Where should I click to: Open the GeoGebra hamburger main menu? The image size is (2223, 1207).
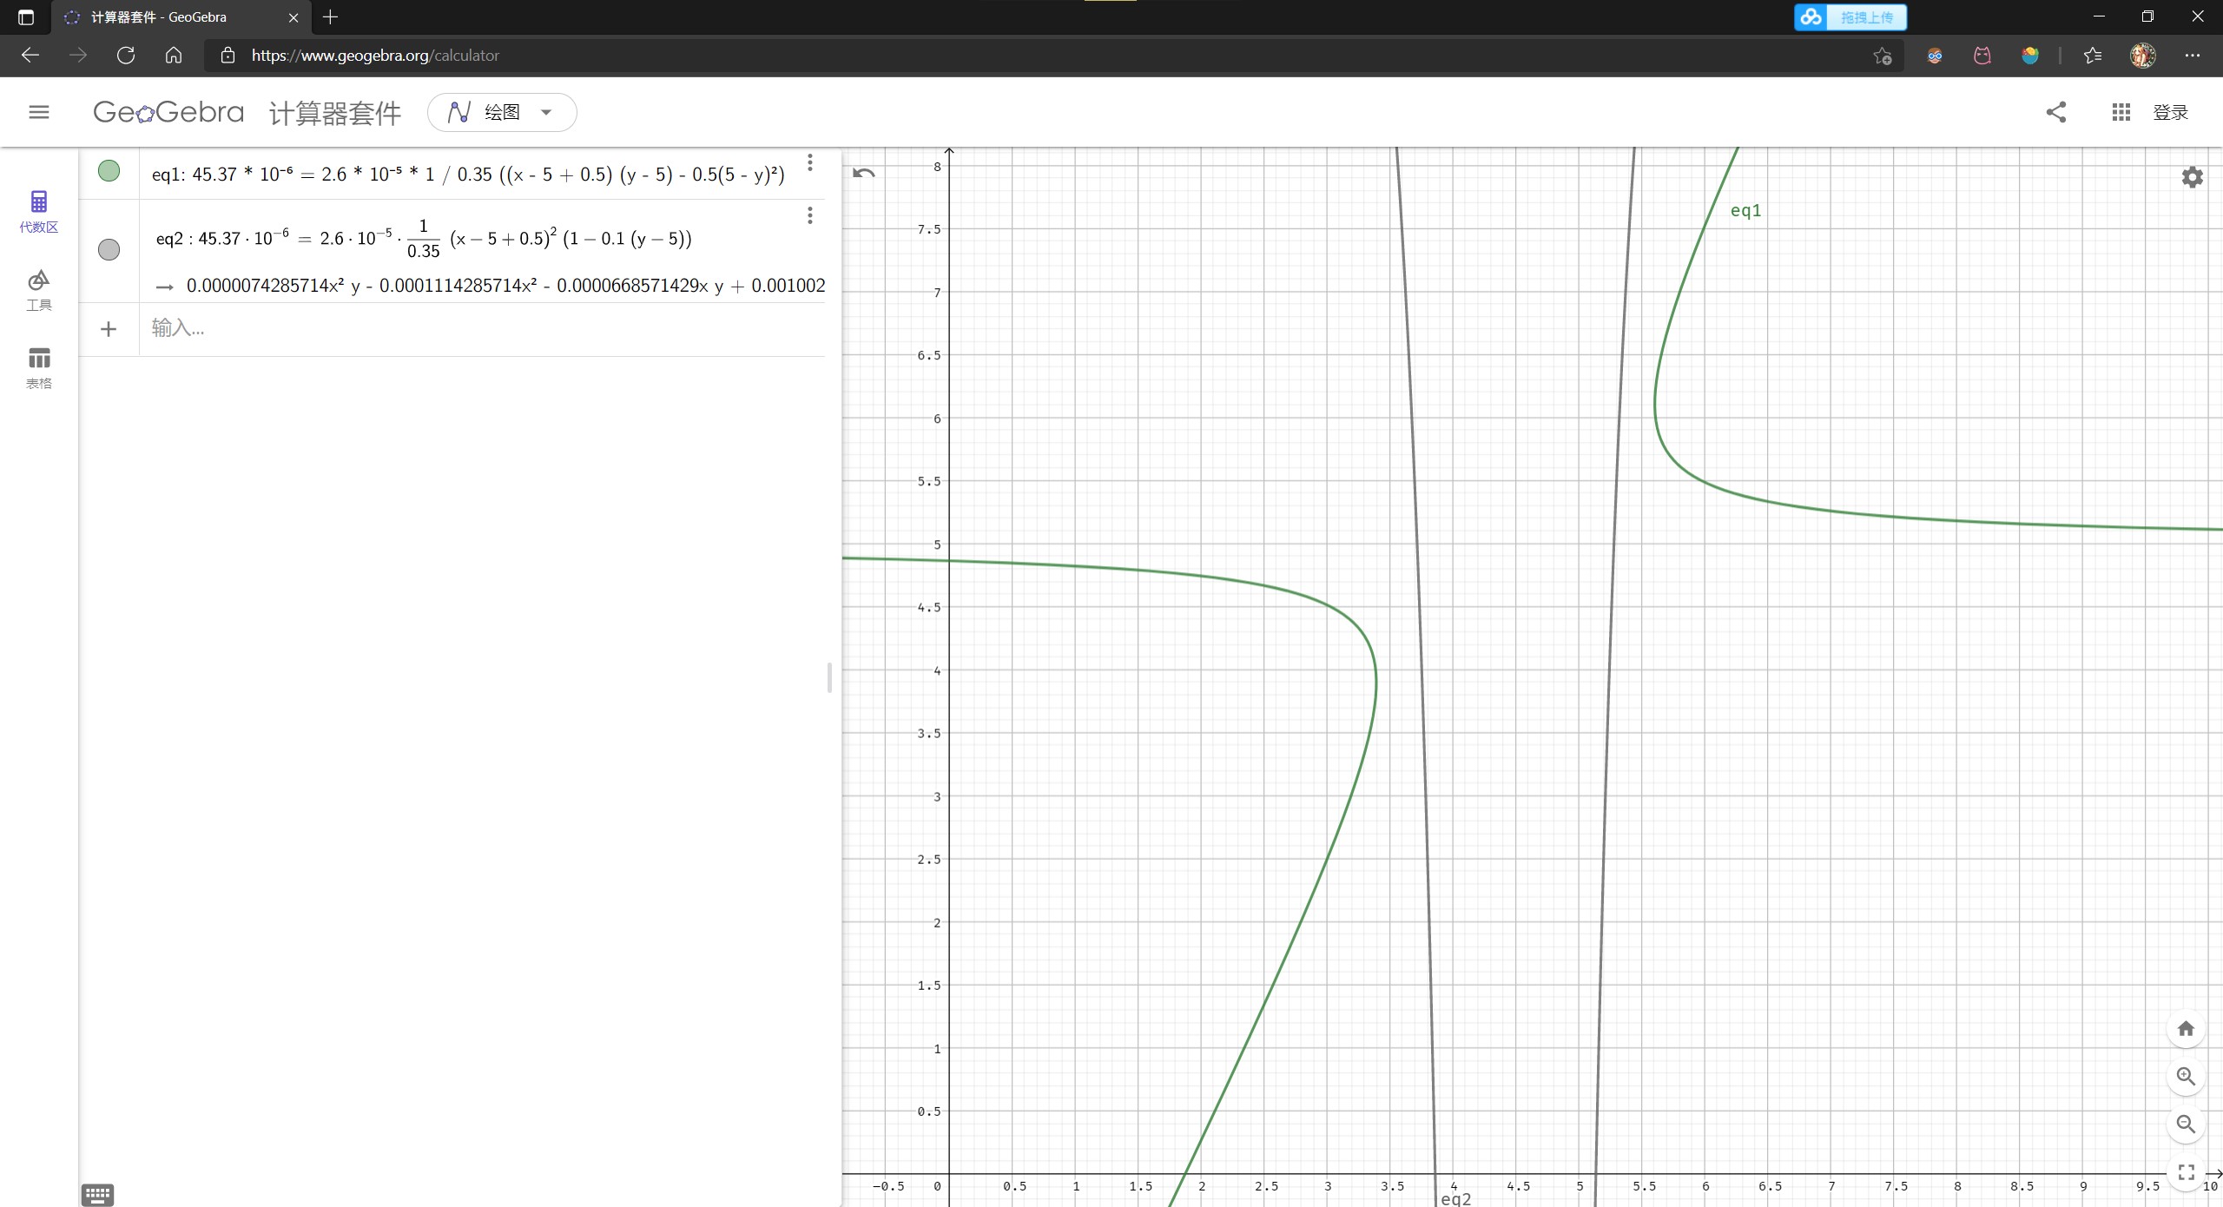tap(39, 112)
